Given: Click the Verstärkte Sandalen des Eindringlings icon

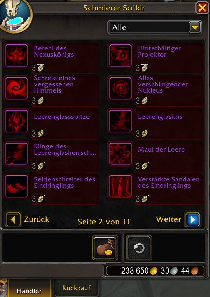Looking at the screenshot, I should coord(120,187).
